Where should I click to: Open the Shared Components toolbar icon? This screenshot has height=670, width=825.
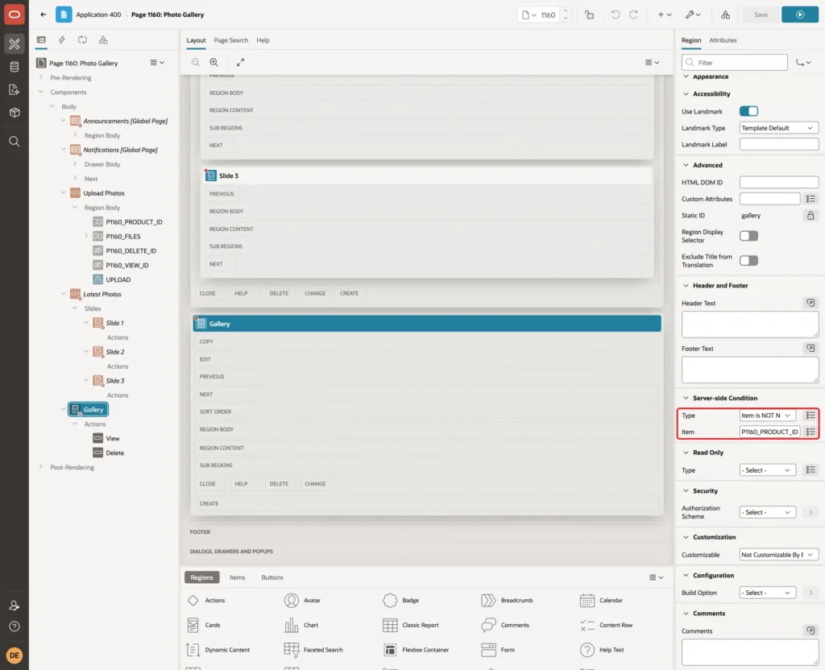(726, 14)
